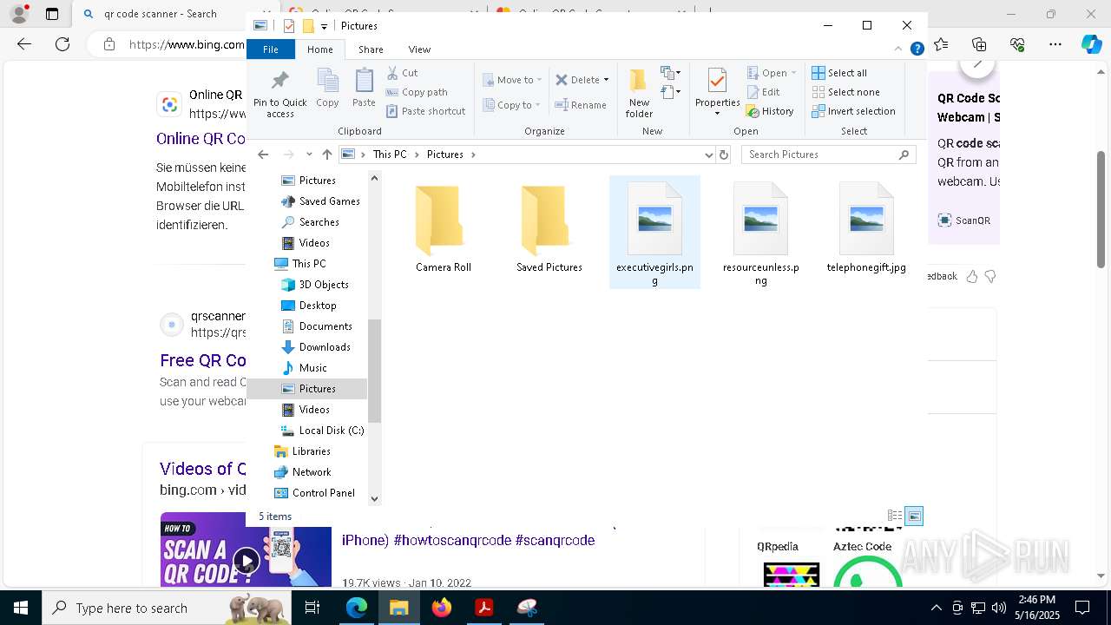Switch to large icons view layout
The image size is (1111, 625).
pos(914,516)
